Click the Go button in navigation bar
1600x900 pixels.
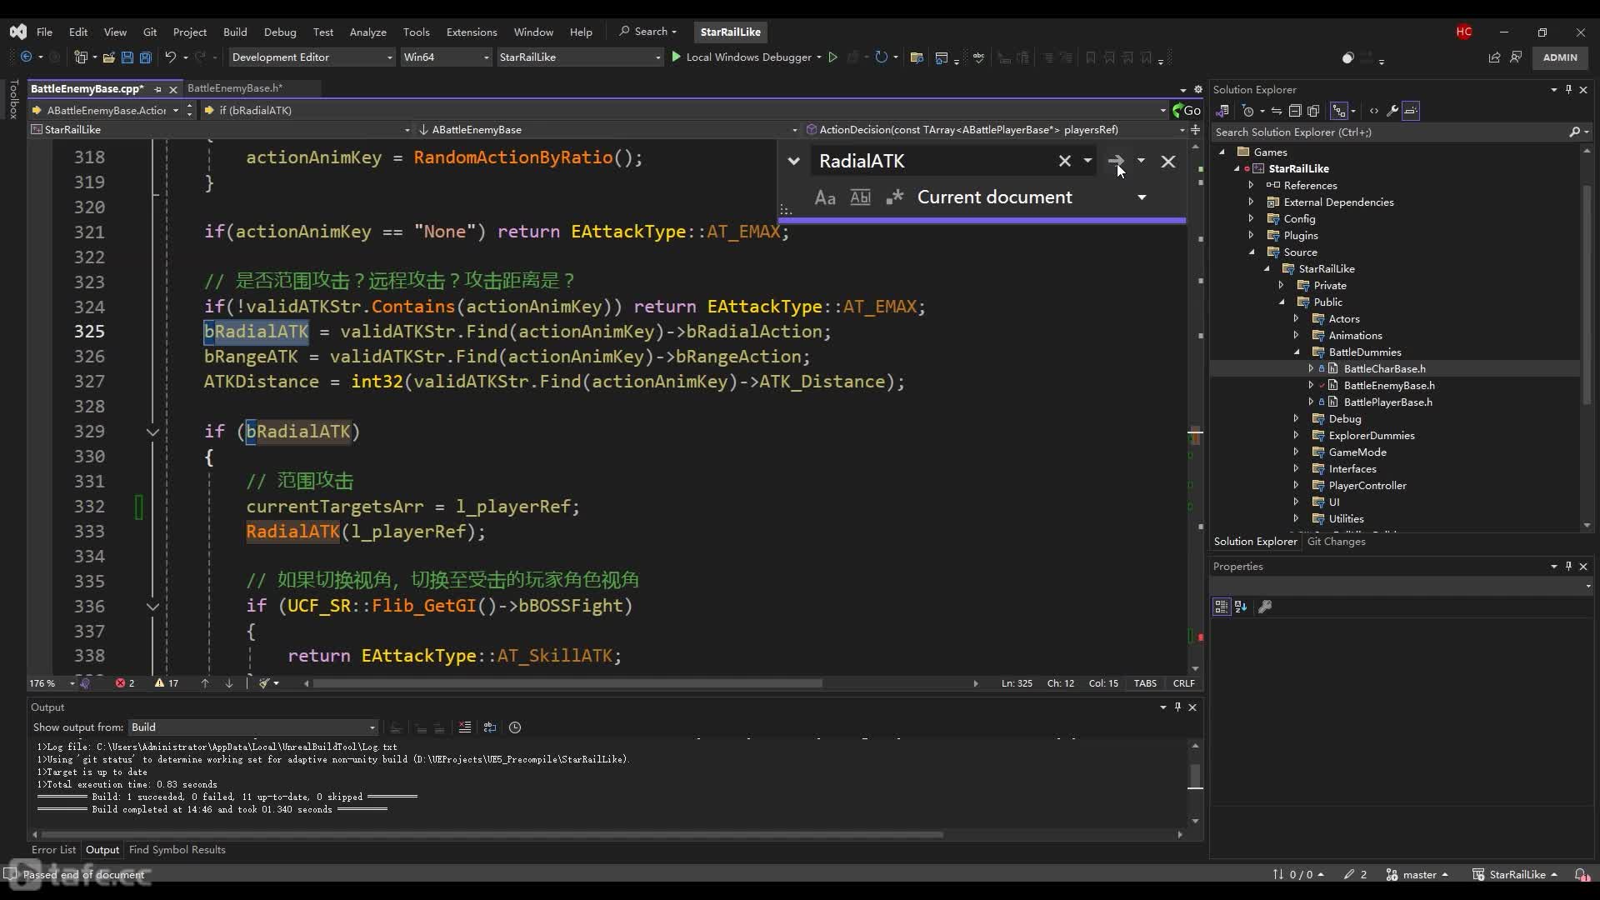click(x=1187, y=110)
